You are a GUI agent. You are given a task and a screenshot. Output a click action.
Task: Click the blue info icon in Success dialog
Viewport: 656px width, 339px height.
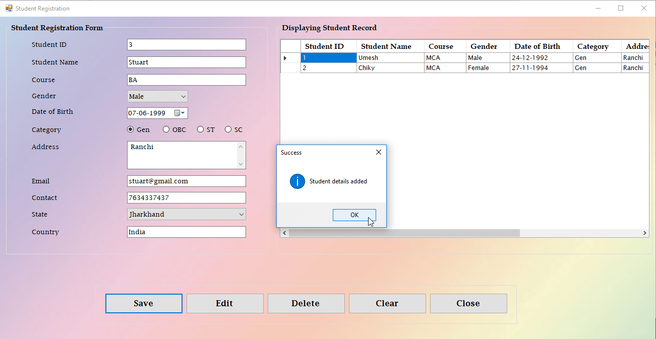pyautogui.click(x=297, y=181)
